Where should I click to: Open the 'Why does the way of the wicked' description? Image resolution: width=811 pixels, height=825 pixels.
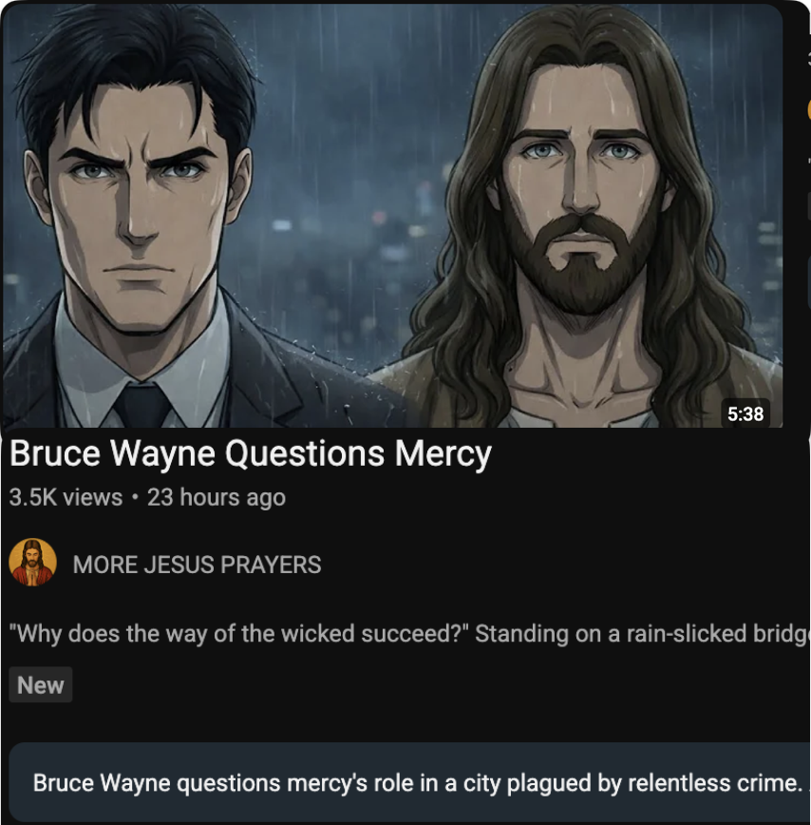click(409, 633)
